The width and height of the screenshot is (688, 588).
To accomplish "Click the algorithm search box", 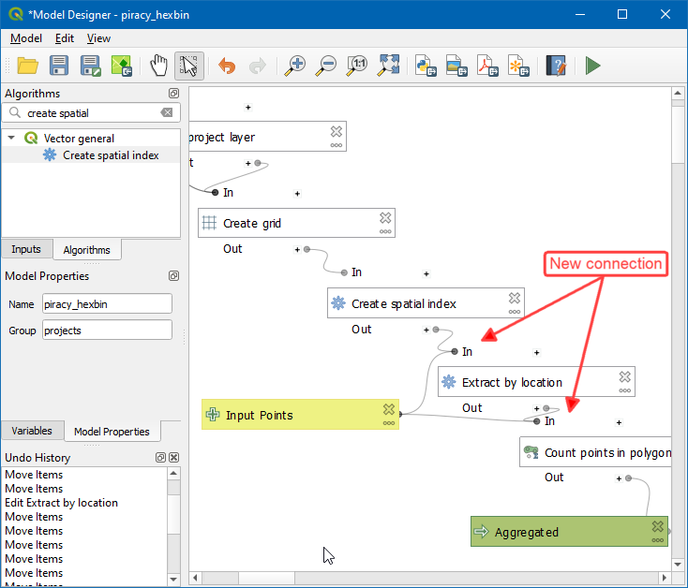I will pos(91,113).
